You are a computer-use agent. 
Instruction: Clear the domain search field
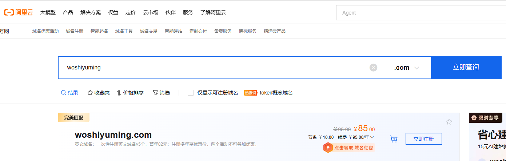(x=373, y=68)
